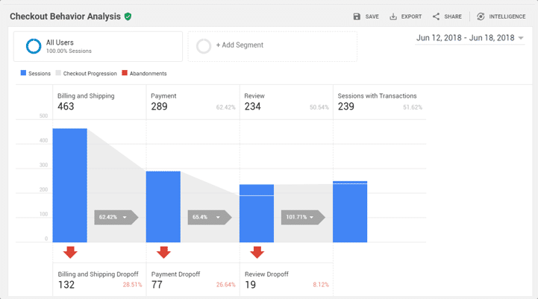Select the All Users segment card

pos(98,46)
